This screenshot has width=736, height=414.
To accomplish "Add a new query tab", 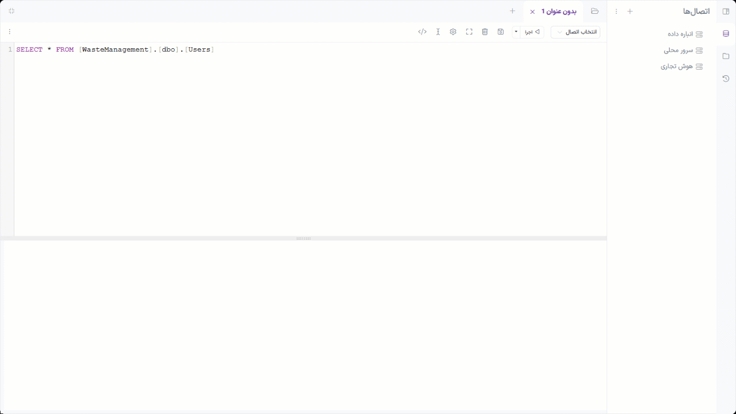I will [512, 11].
